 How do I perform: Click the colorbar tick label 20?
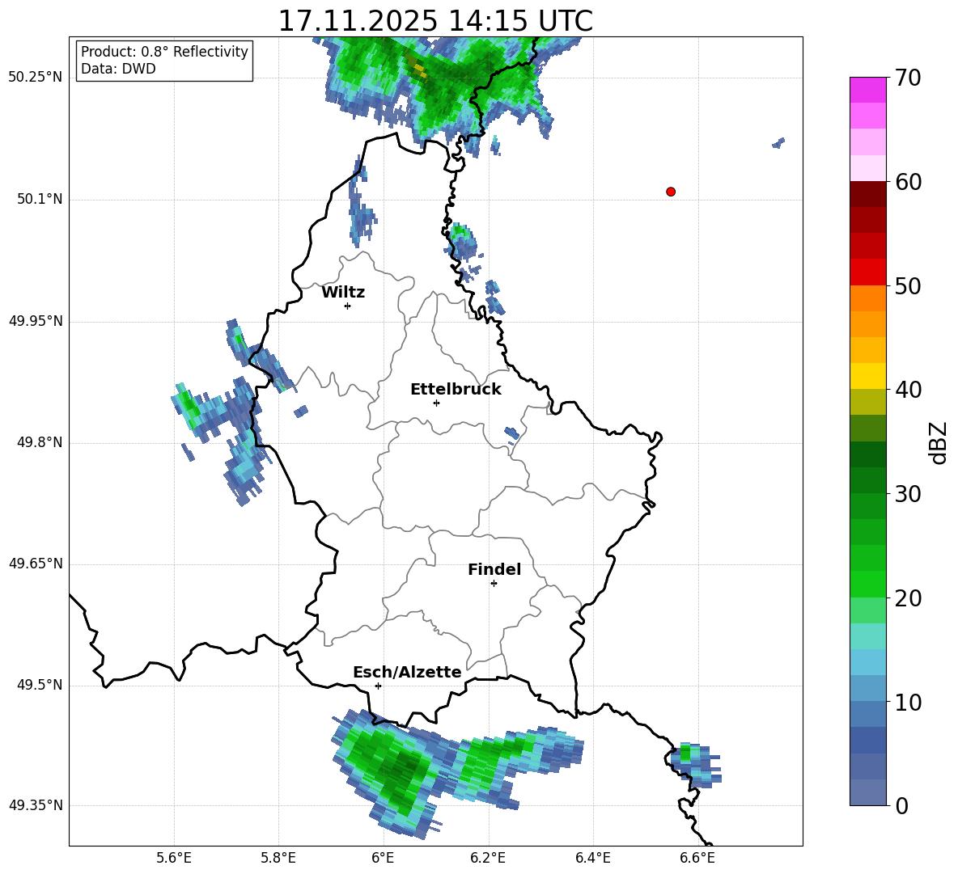point(908,598)
